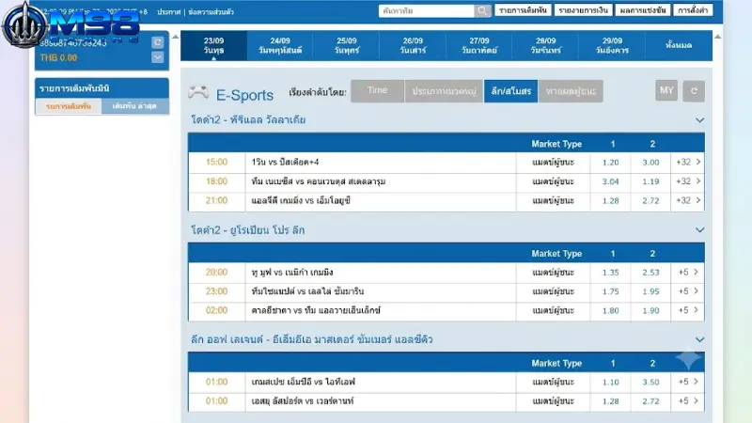The width and height of the screenshot is (752, 423).
Task: Expand +5 markets for เกมสเปซ เอ็มบีอี match
Action: pyautogui.click(x=688, y=382)
